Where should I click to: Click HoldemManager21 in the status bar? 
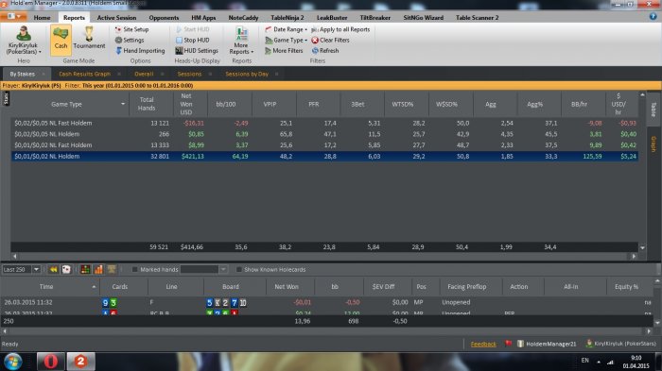click(x=547, y=344)
